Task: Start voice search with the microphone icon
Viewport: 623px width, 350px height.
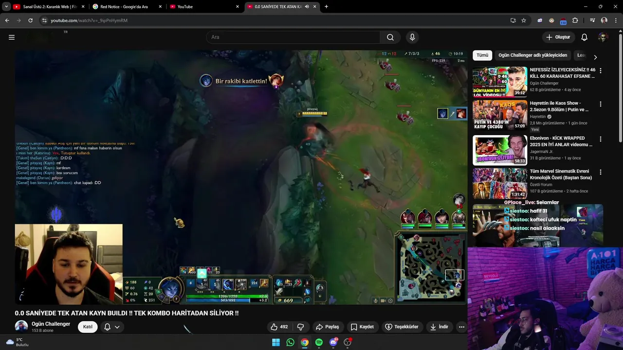Action: tap(412, 37)
